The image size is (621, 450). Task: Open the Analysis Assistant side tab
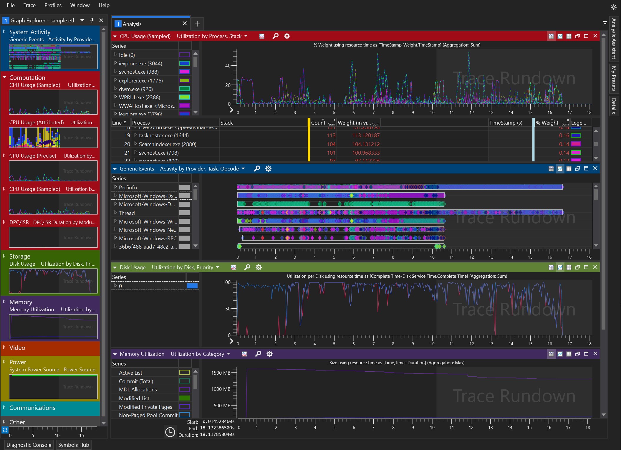click(613, 39)
